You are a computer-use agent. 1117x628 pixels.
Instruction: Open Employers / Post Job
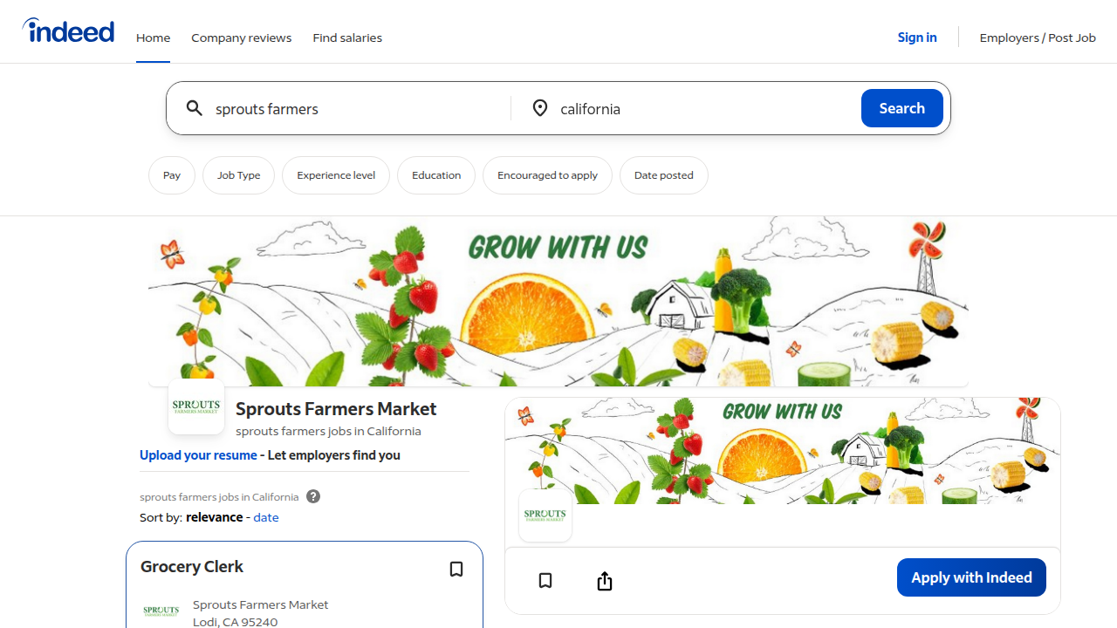coord(1038,38)
